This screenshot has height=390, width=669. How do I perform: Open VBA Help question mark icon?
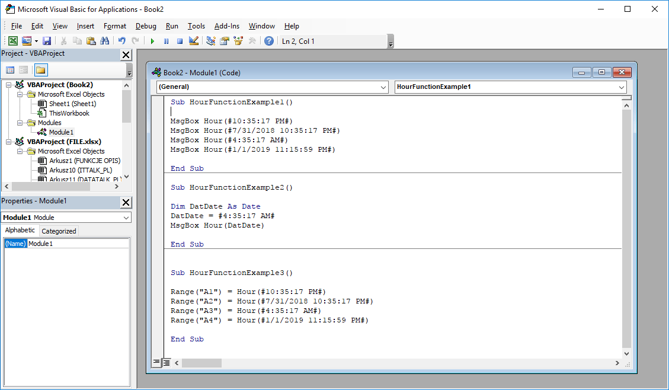(269, 41)
